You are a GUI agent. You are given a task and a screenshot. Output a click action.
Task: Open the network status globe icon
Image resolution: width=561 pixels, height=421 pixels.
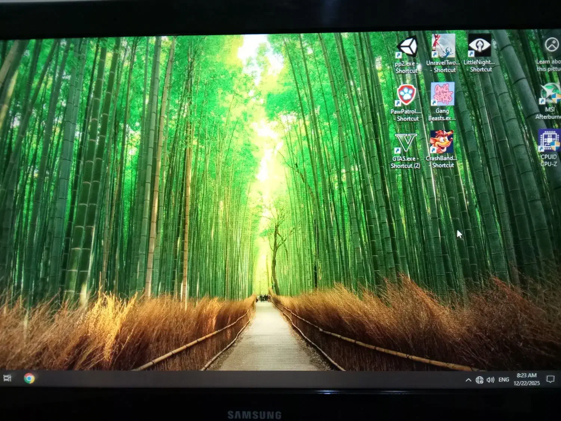coord(479,380)
